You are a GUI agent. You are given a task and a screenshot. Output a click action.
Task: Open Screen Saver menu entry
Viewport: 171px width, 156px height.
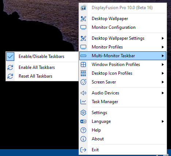(x=123, y=82)
